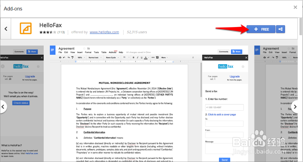
Task: Expand the More toolbar dropdown
Action: click(x=164, y=58)
